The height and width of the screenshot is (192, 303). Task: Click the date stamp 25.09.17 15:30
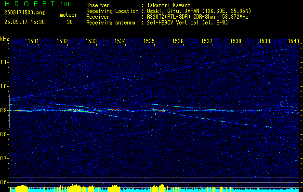pyautogui.click(x=25, y=22)
